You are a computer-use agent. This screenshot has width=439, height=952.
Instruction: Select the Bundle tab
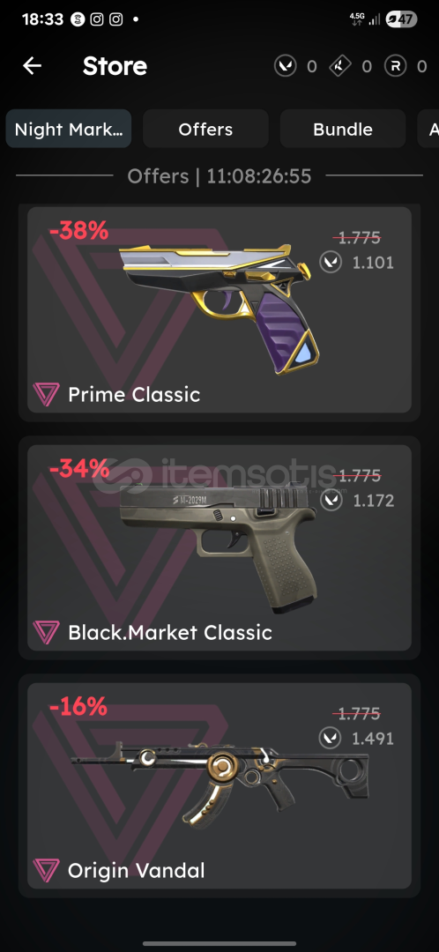342,129
